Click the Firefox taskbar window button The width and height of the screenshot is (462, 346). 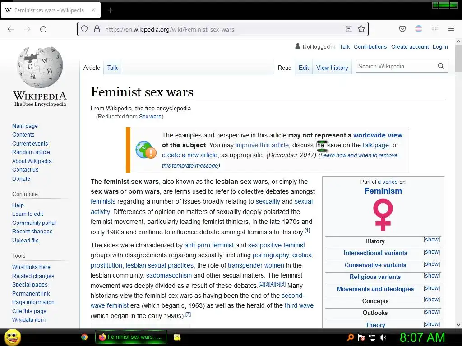point(130,337)
